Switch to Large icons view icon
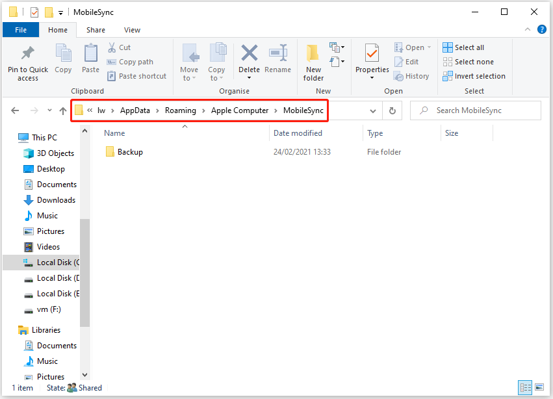The width and height of the screenshot is (553, 399). click(539, 388)
